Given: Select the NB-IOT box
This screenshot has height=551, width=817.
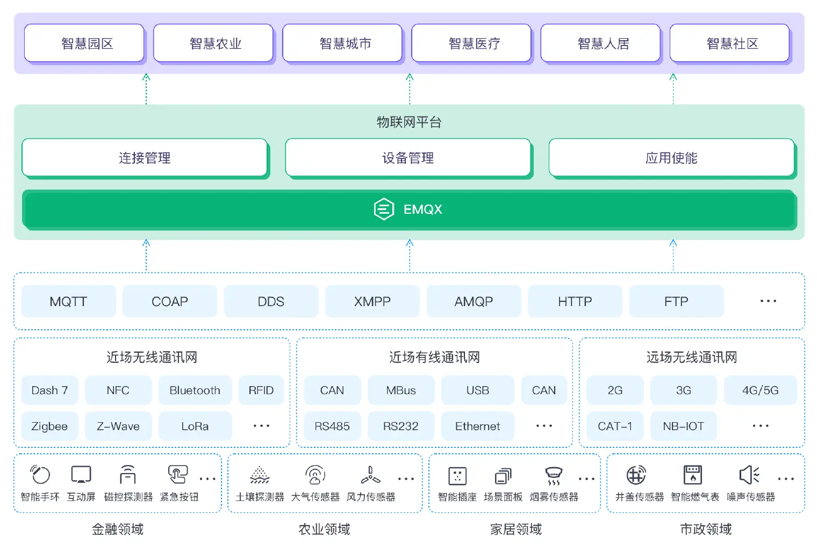Looking at the screenshot, I should click(x=684, y=426).
